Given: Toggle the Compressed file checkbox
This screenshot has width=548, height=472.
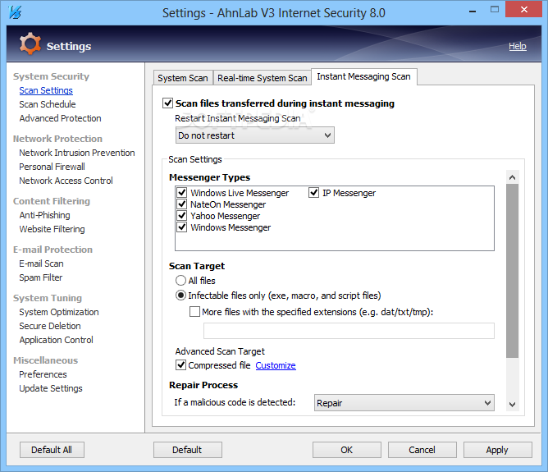Looking at the screenshot, I should point(180,365).
